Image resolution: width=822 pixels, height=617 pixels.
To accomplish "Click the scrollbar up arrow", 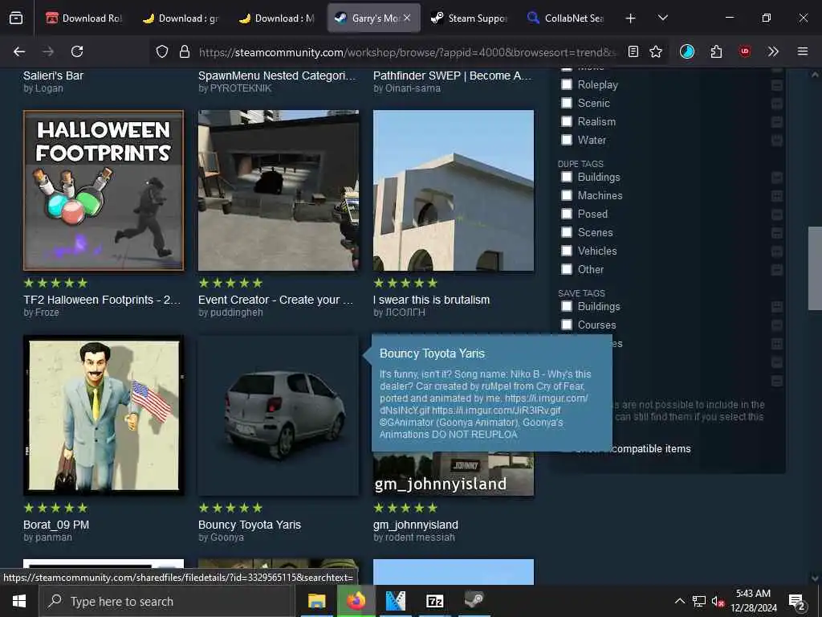I will tap(815, 75).
